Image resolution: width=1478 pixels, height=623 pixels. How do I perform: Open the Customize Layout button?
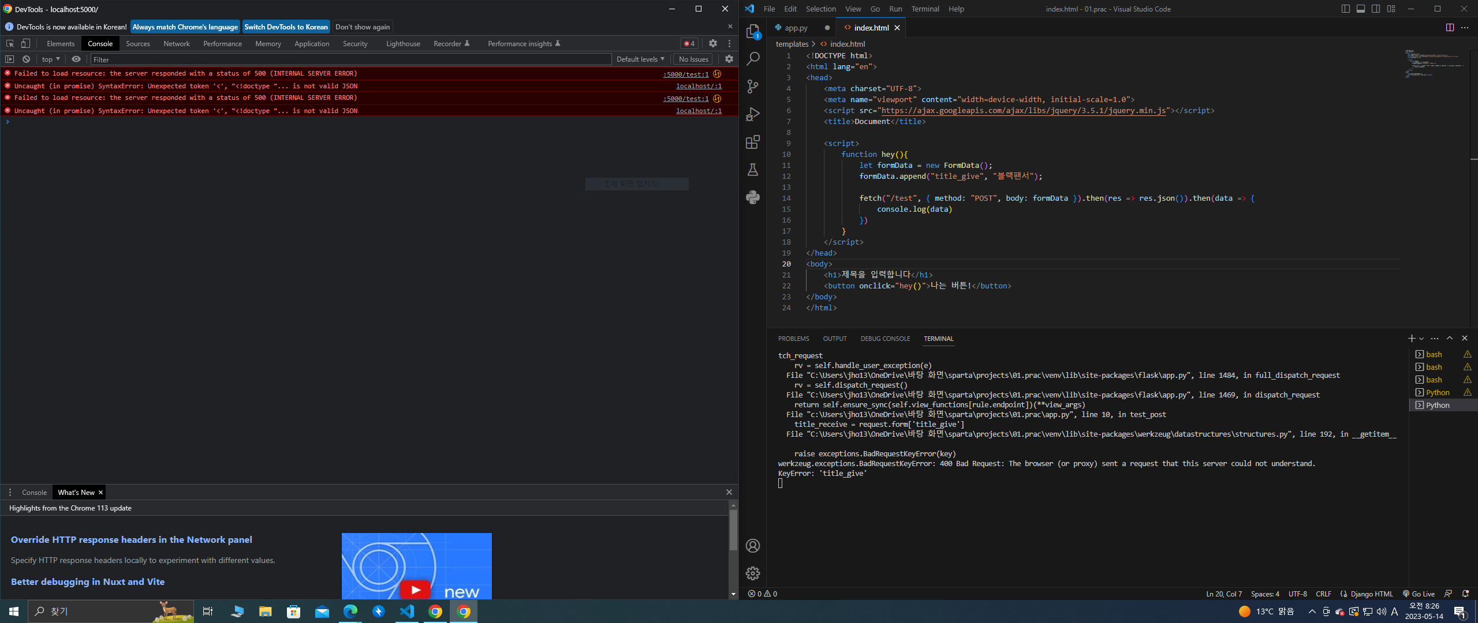coord(1391,9)
